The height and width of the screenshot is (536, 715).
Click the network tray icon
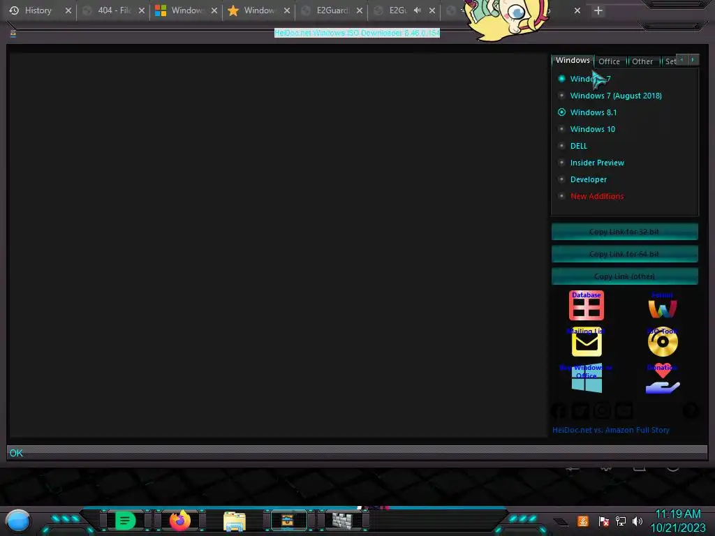[x=620, y=521]
